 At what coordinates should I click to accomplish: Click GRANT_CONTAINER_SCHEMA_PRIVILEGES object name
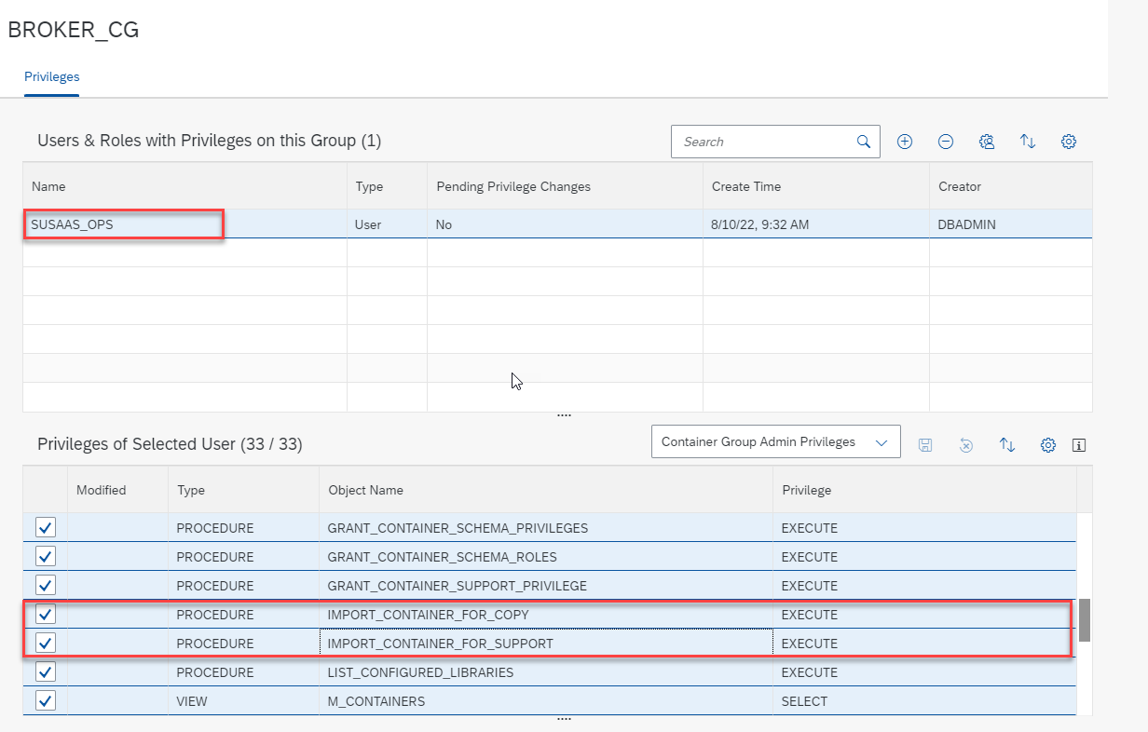(x=458, y=528)
